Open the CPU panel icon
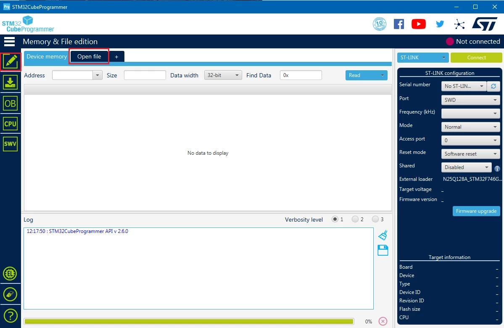This screenshot has width=504, height=328. tap(10, 124)
